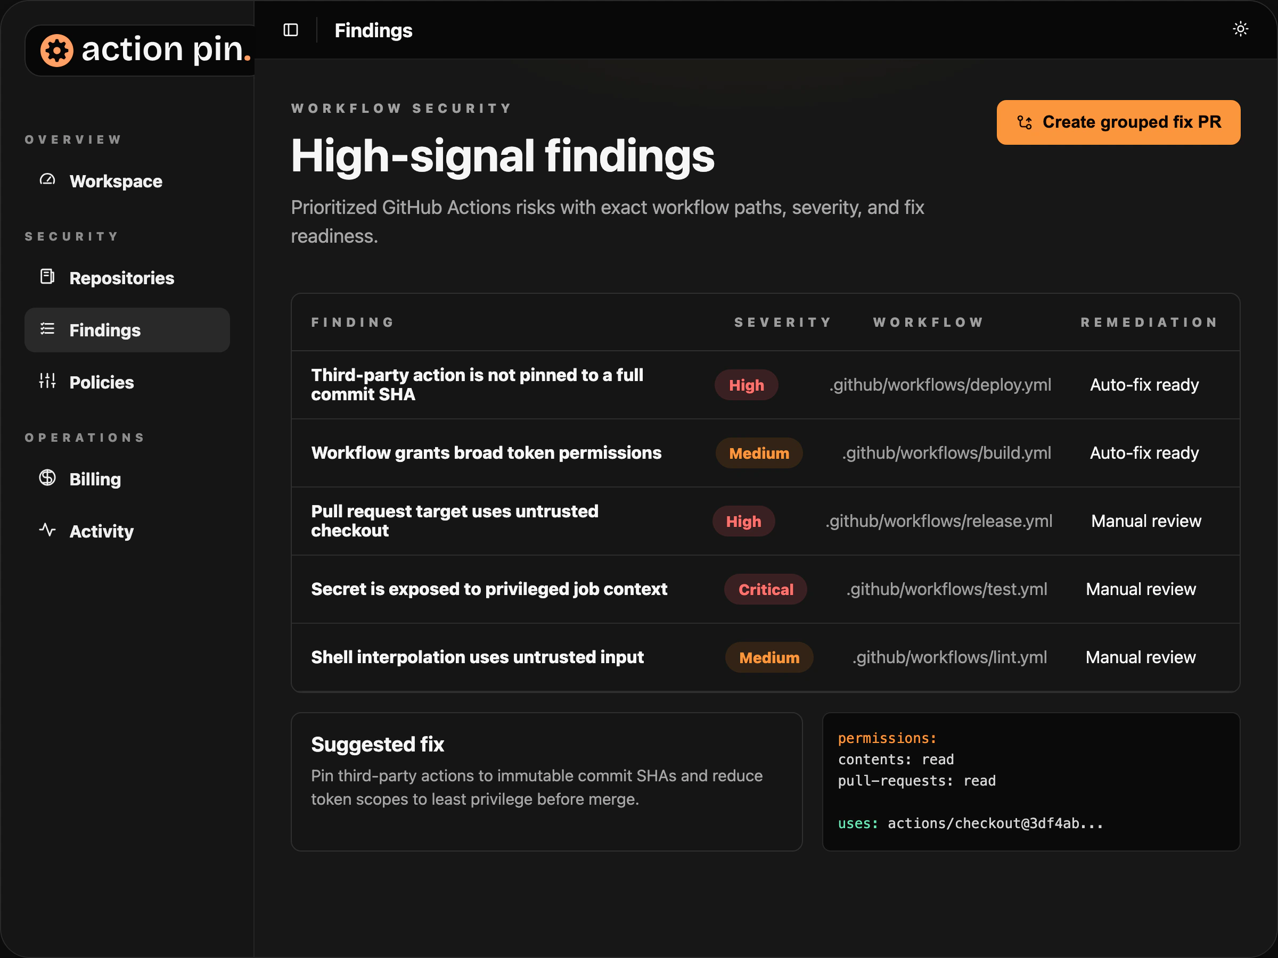Click the REMEDIATION column header
1278x958 pixels.
pos(1149,322)
